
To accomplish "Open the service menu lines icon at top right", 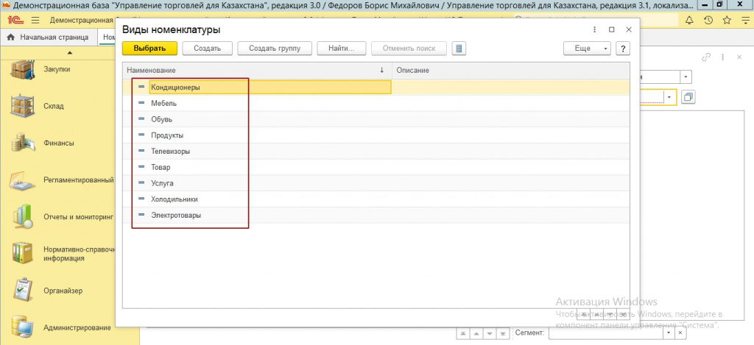I will click(744, 20).
